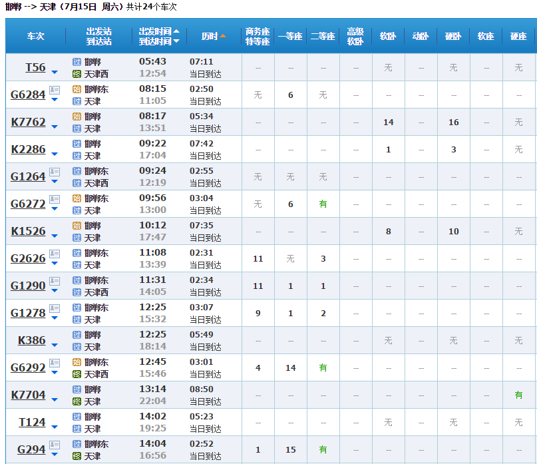
Task: Sort by 出发时间 in table header
Action: point(159,31)
